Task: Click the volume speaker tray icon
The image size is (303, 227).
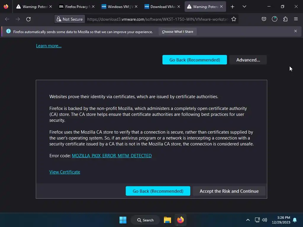Action: 265,220
